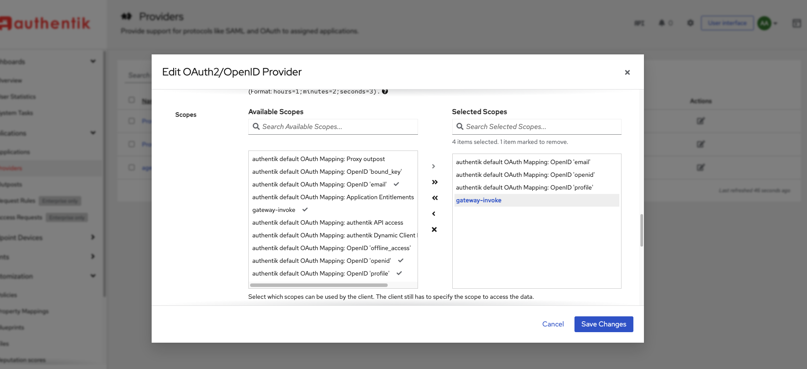Screen dimensions: 807x369
Task: Open User Statistics in the sidebar
Action: [18, 97]
